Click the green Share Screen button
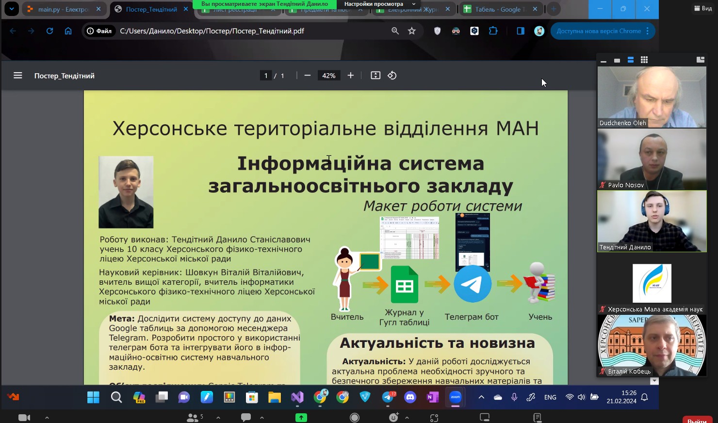The height and width of the screenshot is (423, 718). click(x=301, y=418)
